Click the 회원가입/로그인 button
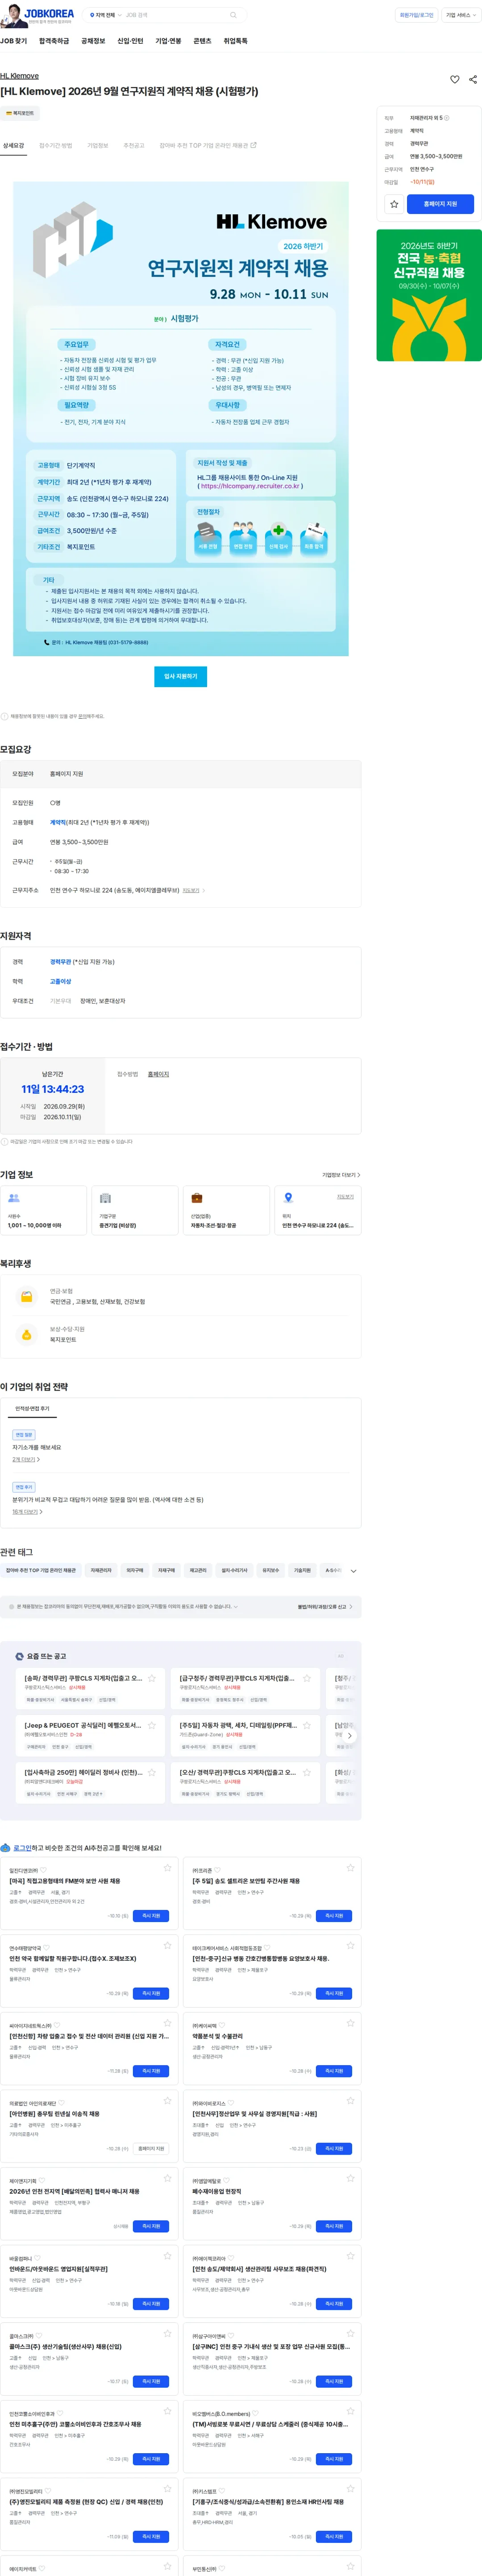This screenshot has height=2576, width=482. (416, 15)
